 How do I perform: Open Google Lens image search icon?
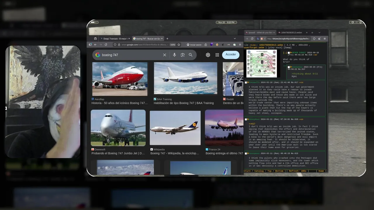coord(183,55)
